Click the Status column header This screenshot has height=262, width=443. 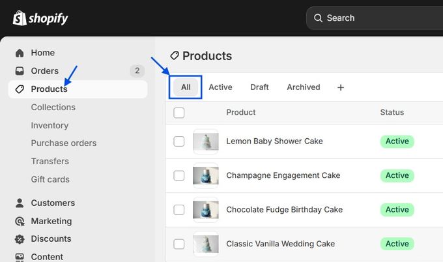[392, 113]
